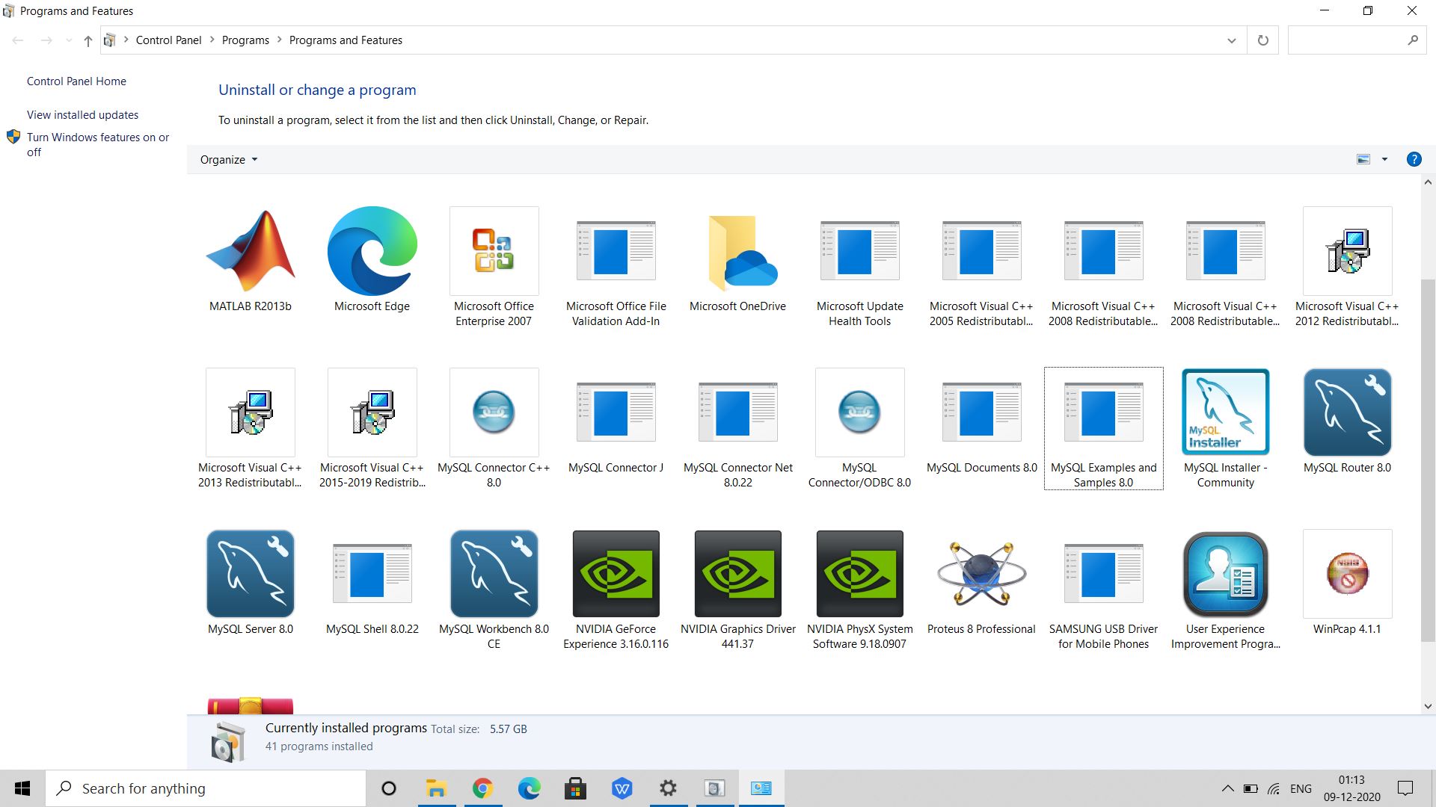Select MySQL Connector Net 8.0.22 icon
1436x807 pixels.
pos(737,412)
